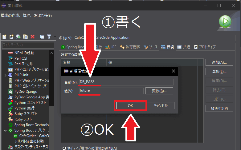The image size is (241, 150).
Task: Open the 依存関係 tab
Action: pyautogui.click(x=130, y=47)
